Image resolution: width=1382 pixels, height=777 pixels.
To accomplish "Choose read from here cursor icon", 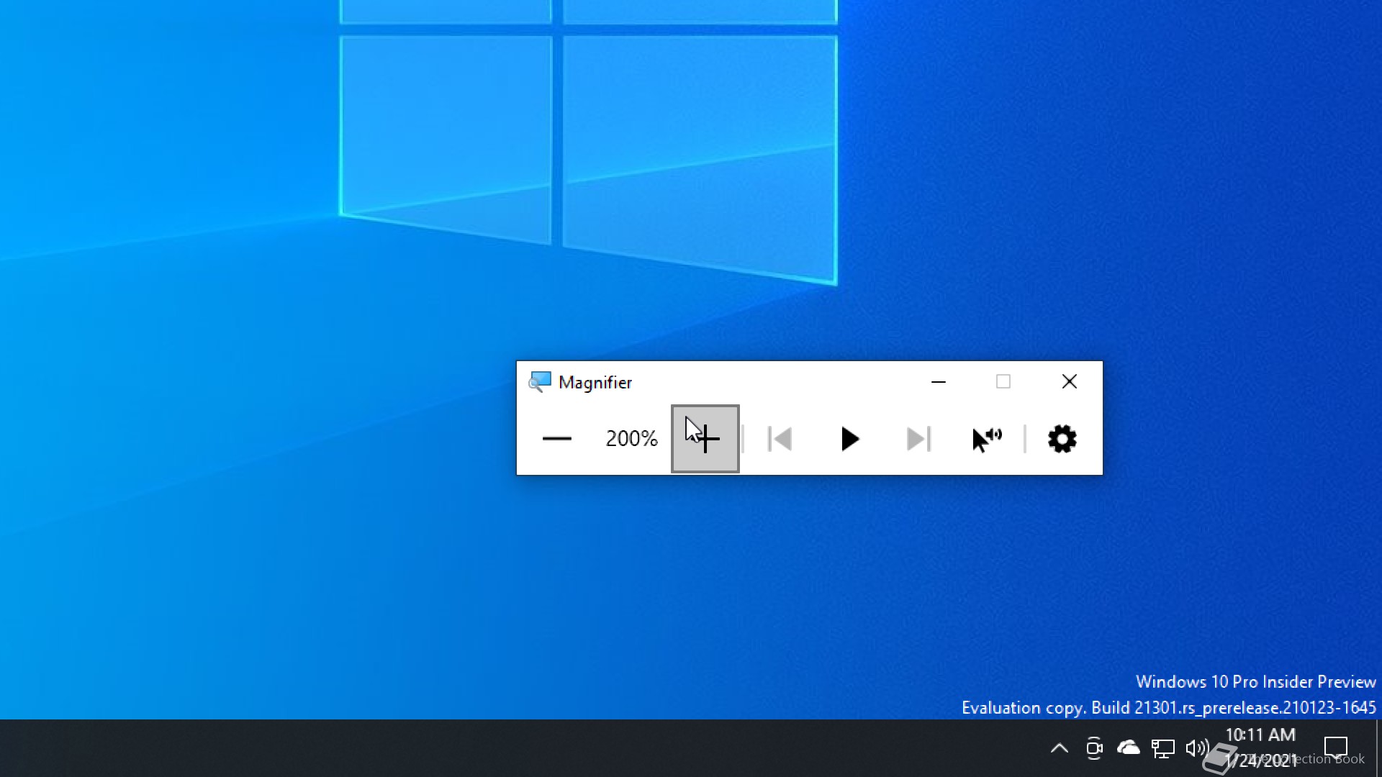I will tap(987, 438).
